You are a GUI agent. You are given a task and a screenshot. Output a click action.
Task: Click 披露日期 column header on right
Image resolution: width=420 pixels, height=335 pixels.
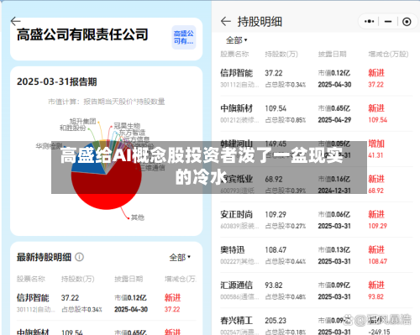(333, 54)
